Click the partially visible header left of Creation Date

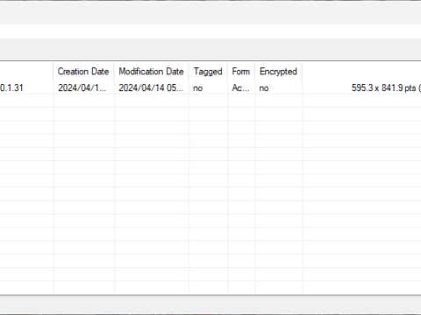(26, 72)
